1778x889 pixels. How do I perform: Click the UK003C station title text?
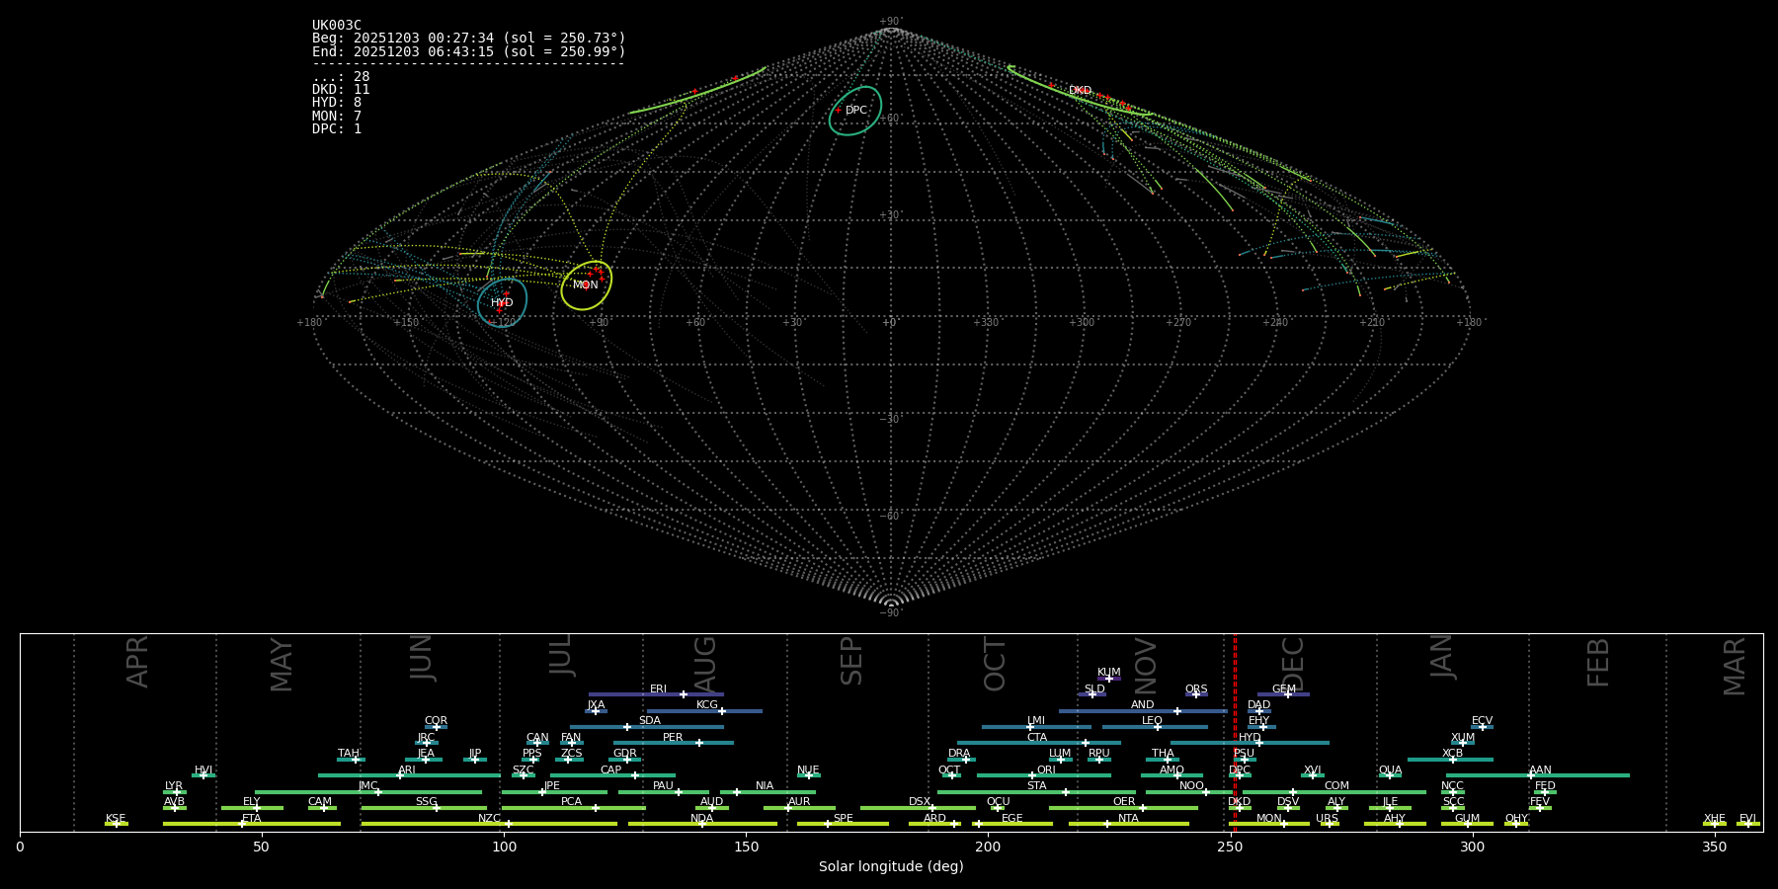pyautogui.click(x=337, y=26)
